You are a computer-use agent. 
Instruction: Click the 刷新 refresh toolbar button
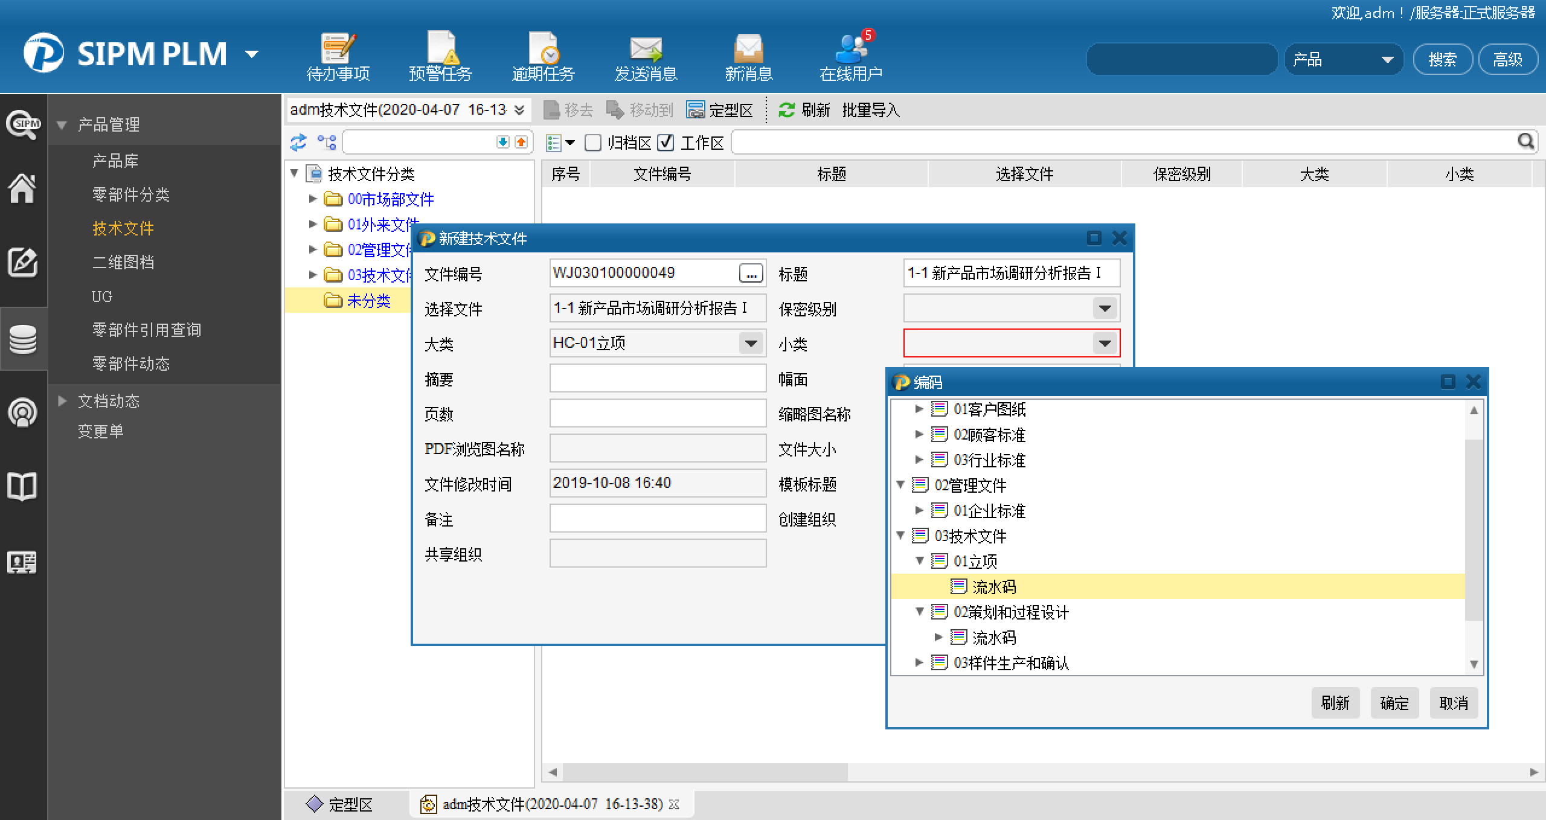click(804, 110)
